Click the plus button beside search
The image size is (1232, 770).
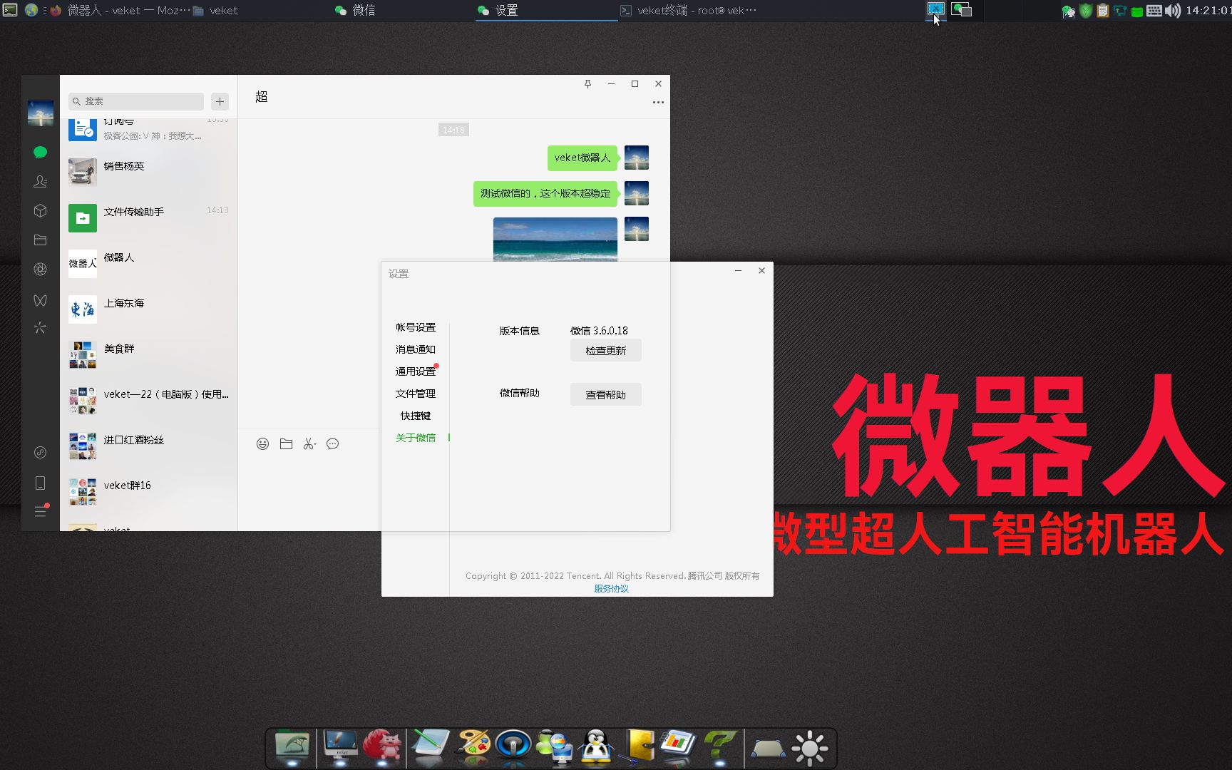coord(220,101)
